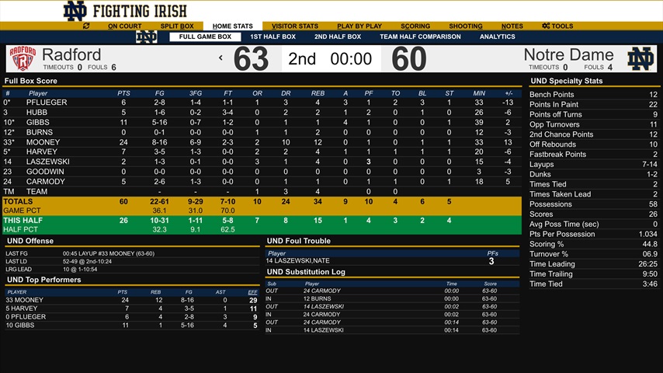Click the game clock showing 00:00
The width and height of the screenshot is (663, 373).
pyautogui.click(x=351, y=59)
